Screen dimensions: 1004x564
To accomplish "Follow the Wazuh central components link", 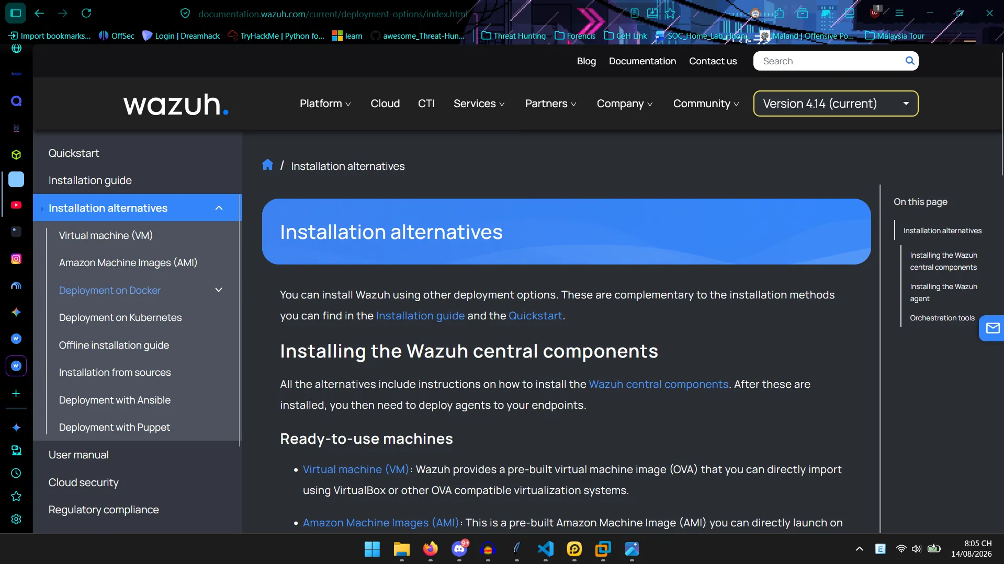I will pos(658,384).
